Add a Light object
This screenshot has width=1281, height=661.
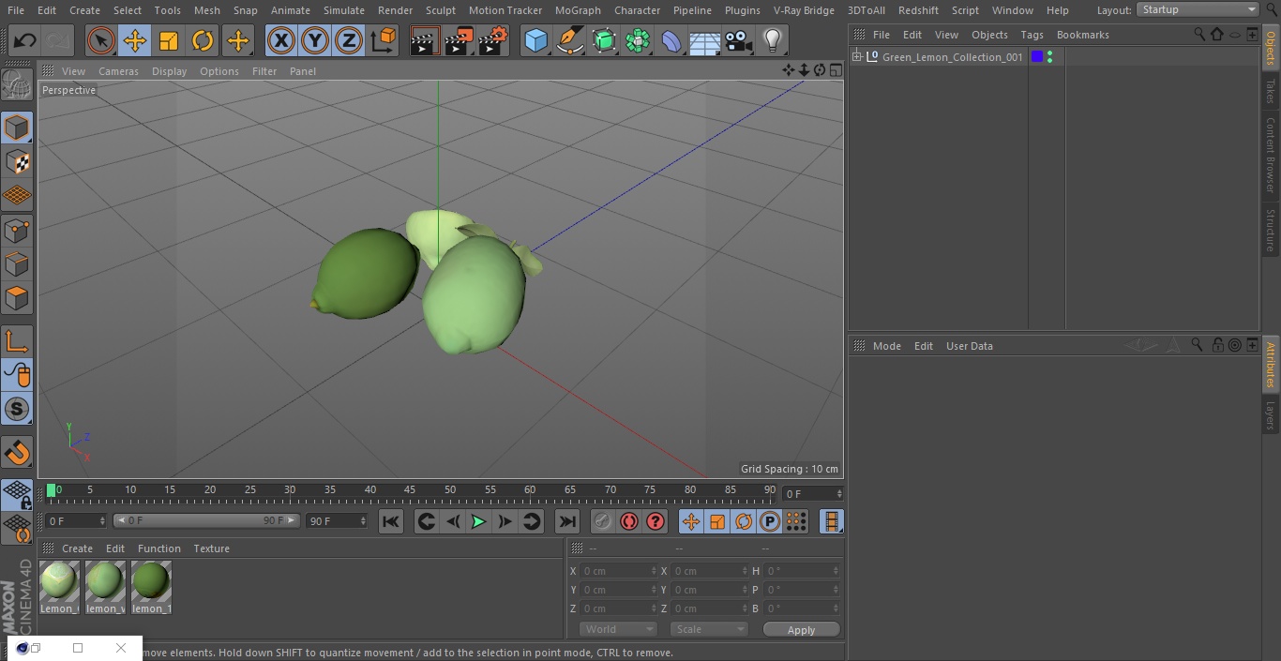click(773, 40)
